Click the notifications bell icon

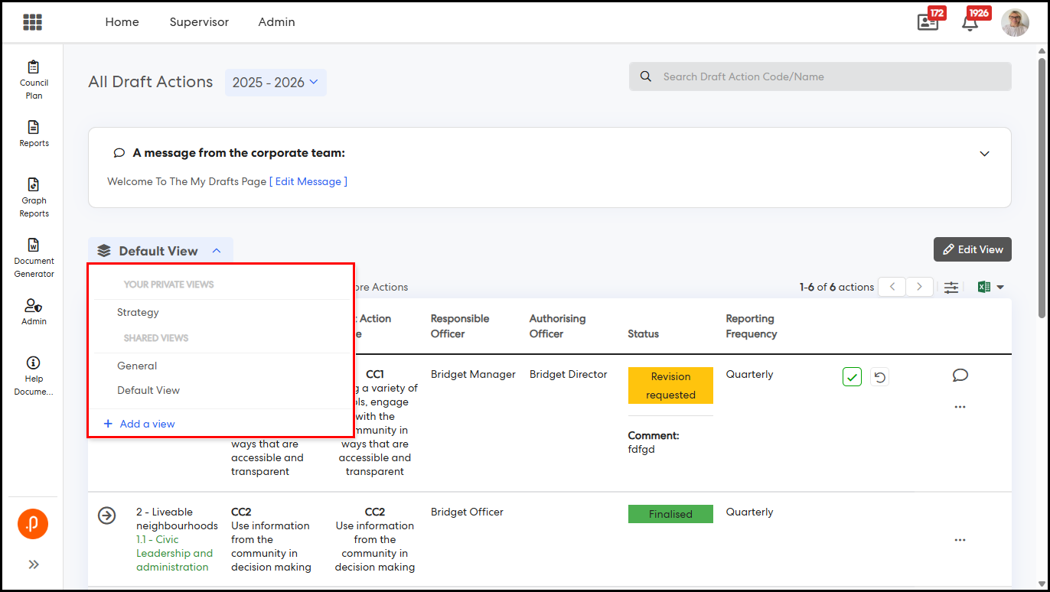pyautogui.click(x=970, y=22)
